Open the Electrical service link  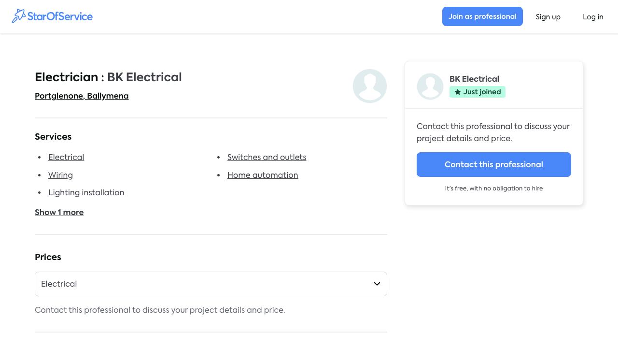click(x=66, y=157)
